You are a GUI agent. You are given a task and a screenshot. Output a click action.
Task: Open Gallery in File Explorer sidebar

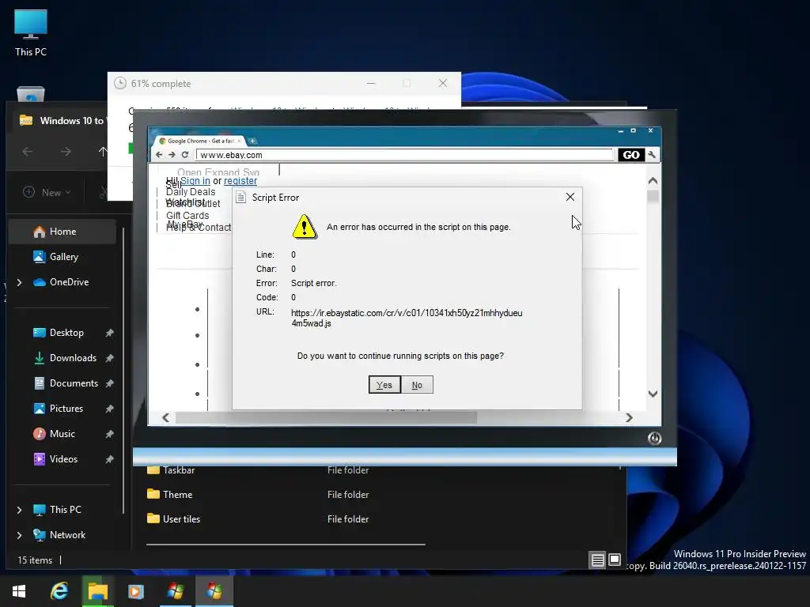pyautogui.click(x=62, y=257)
